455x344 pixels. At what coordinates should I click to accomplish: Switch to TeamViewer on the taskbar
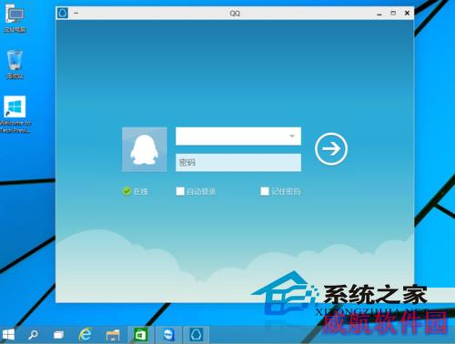[168, 335]
